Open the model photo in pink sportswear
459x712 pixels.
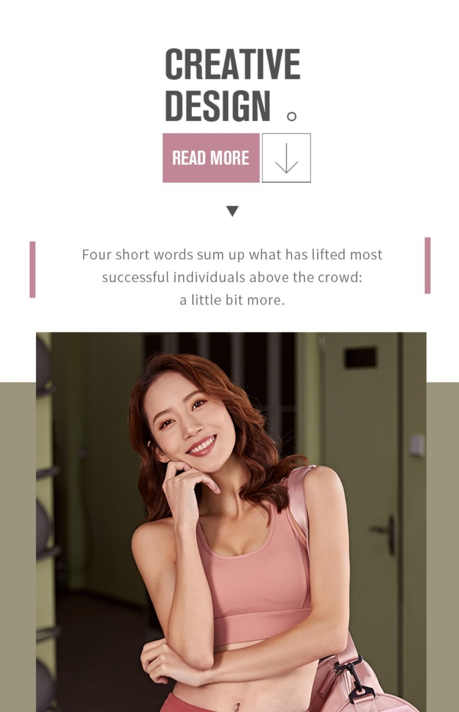231,522
